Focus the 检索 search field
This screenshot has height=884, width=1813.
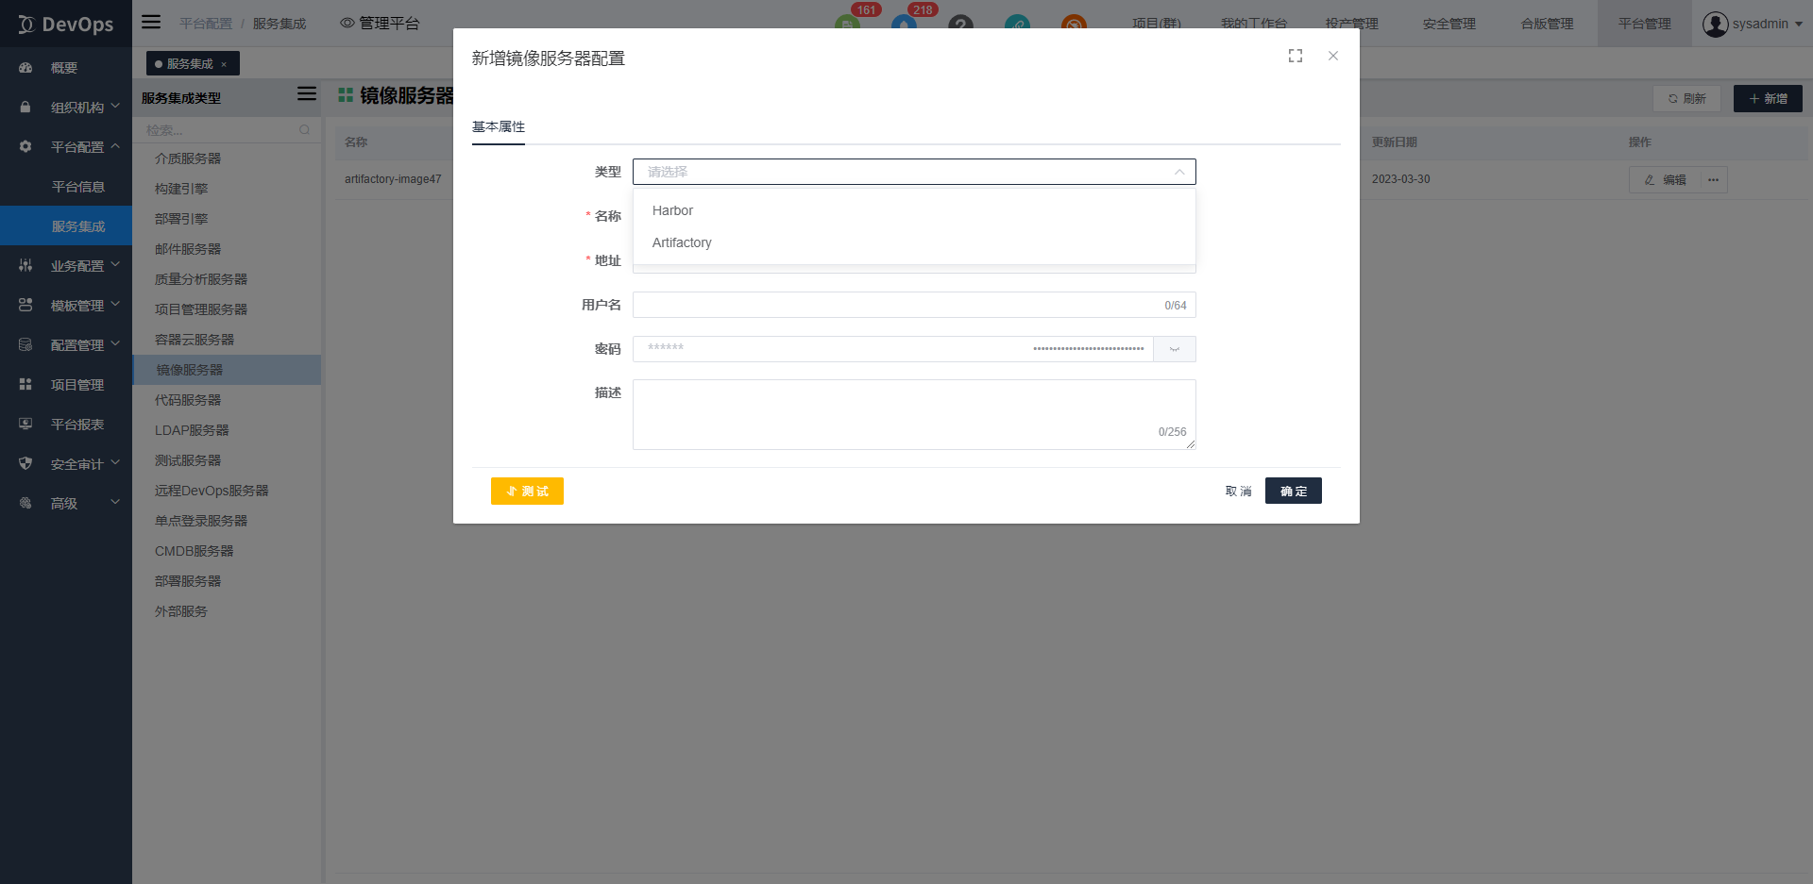(227, 130)
